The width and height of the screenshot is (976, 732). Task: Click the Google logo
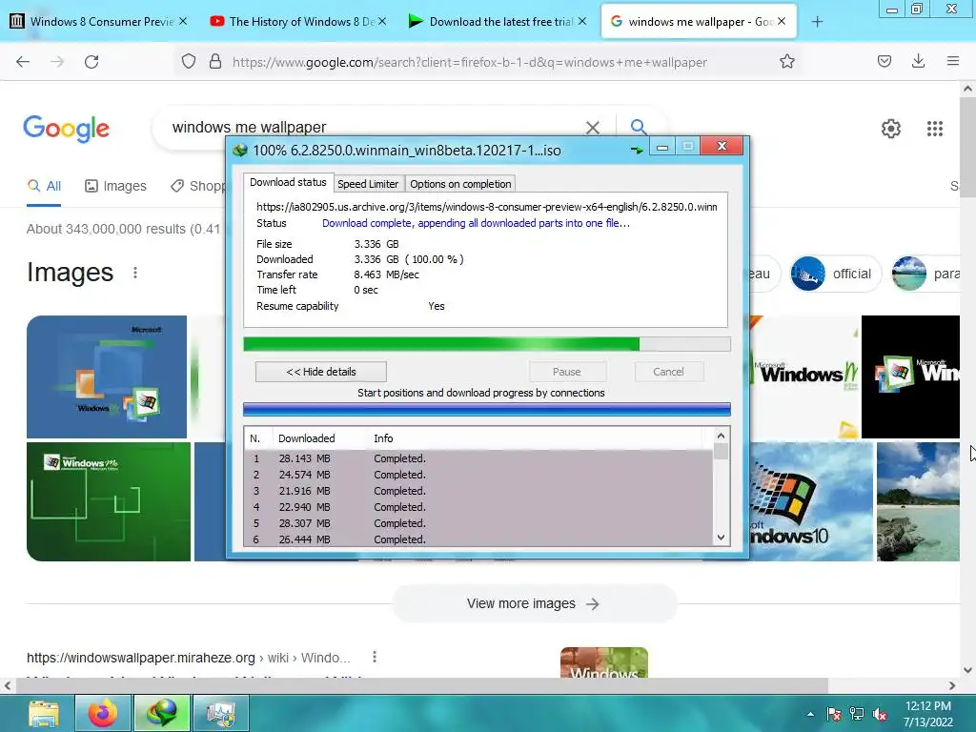67,129
